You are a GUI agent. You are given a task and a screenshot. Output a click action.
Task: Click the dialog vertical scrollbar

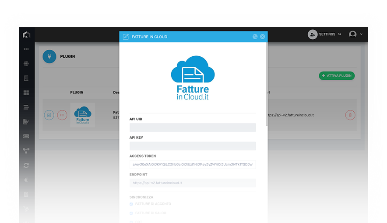pos(267,84)
